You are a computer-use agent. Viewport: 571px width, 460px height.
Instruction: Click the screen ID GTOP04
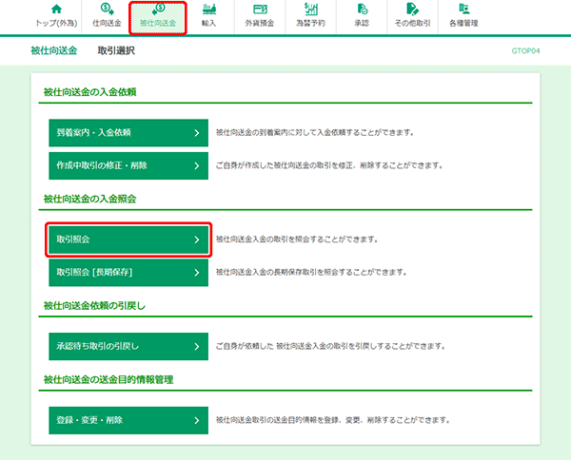[x=526, y=51]
